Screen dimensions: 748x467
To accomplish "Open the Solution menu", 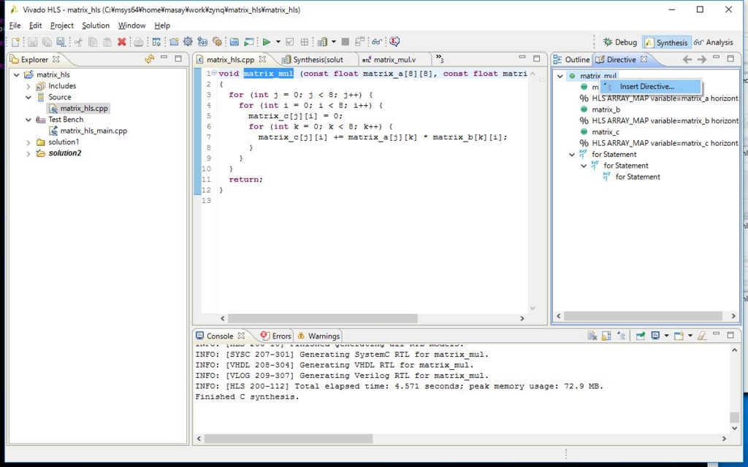I will click(96, 26).
